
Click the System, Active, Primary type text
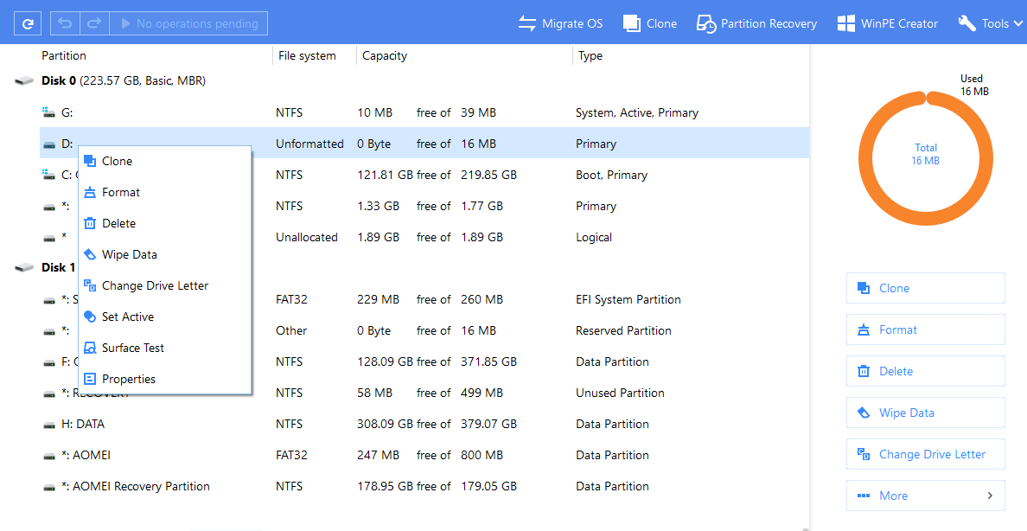(x=637, y=112)
